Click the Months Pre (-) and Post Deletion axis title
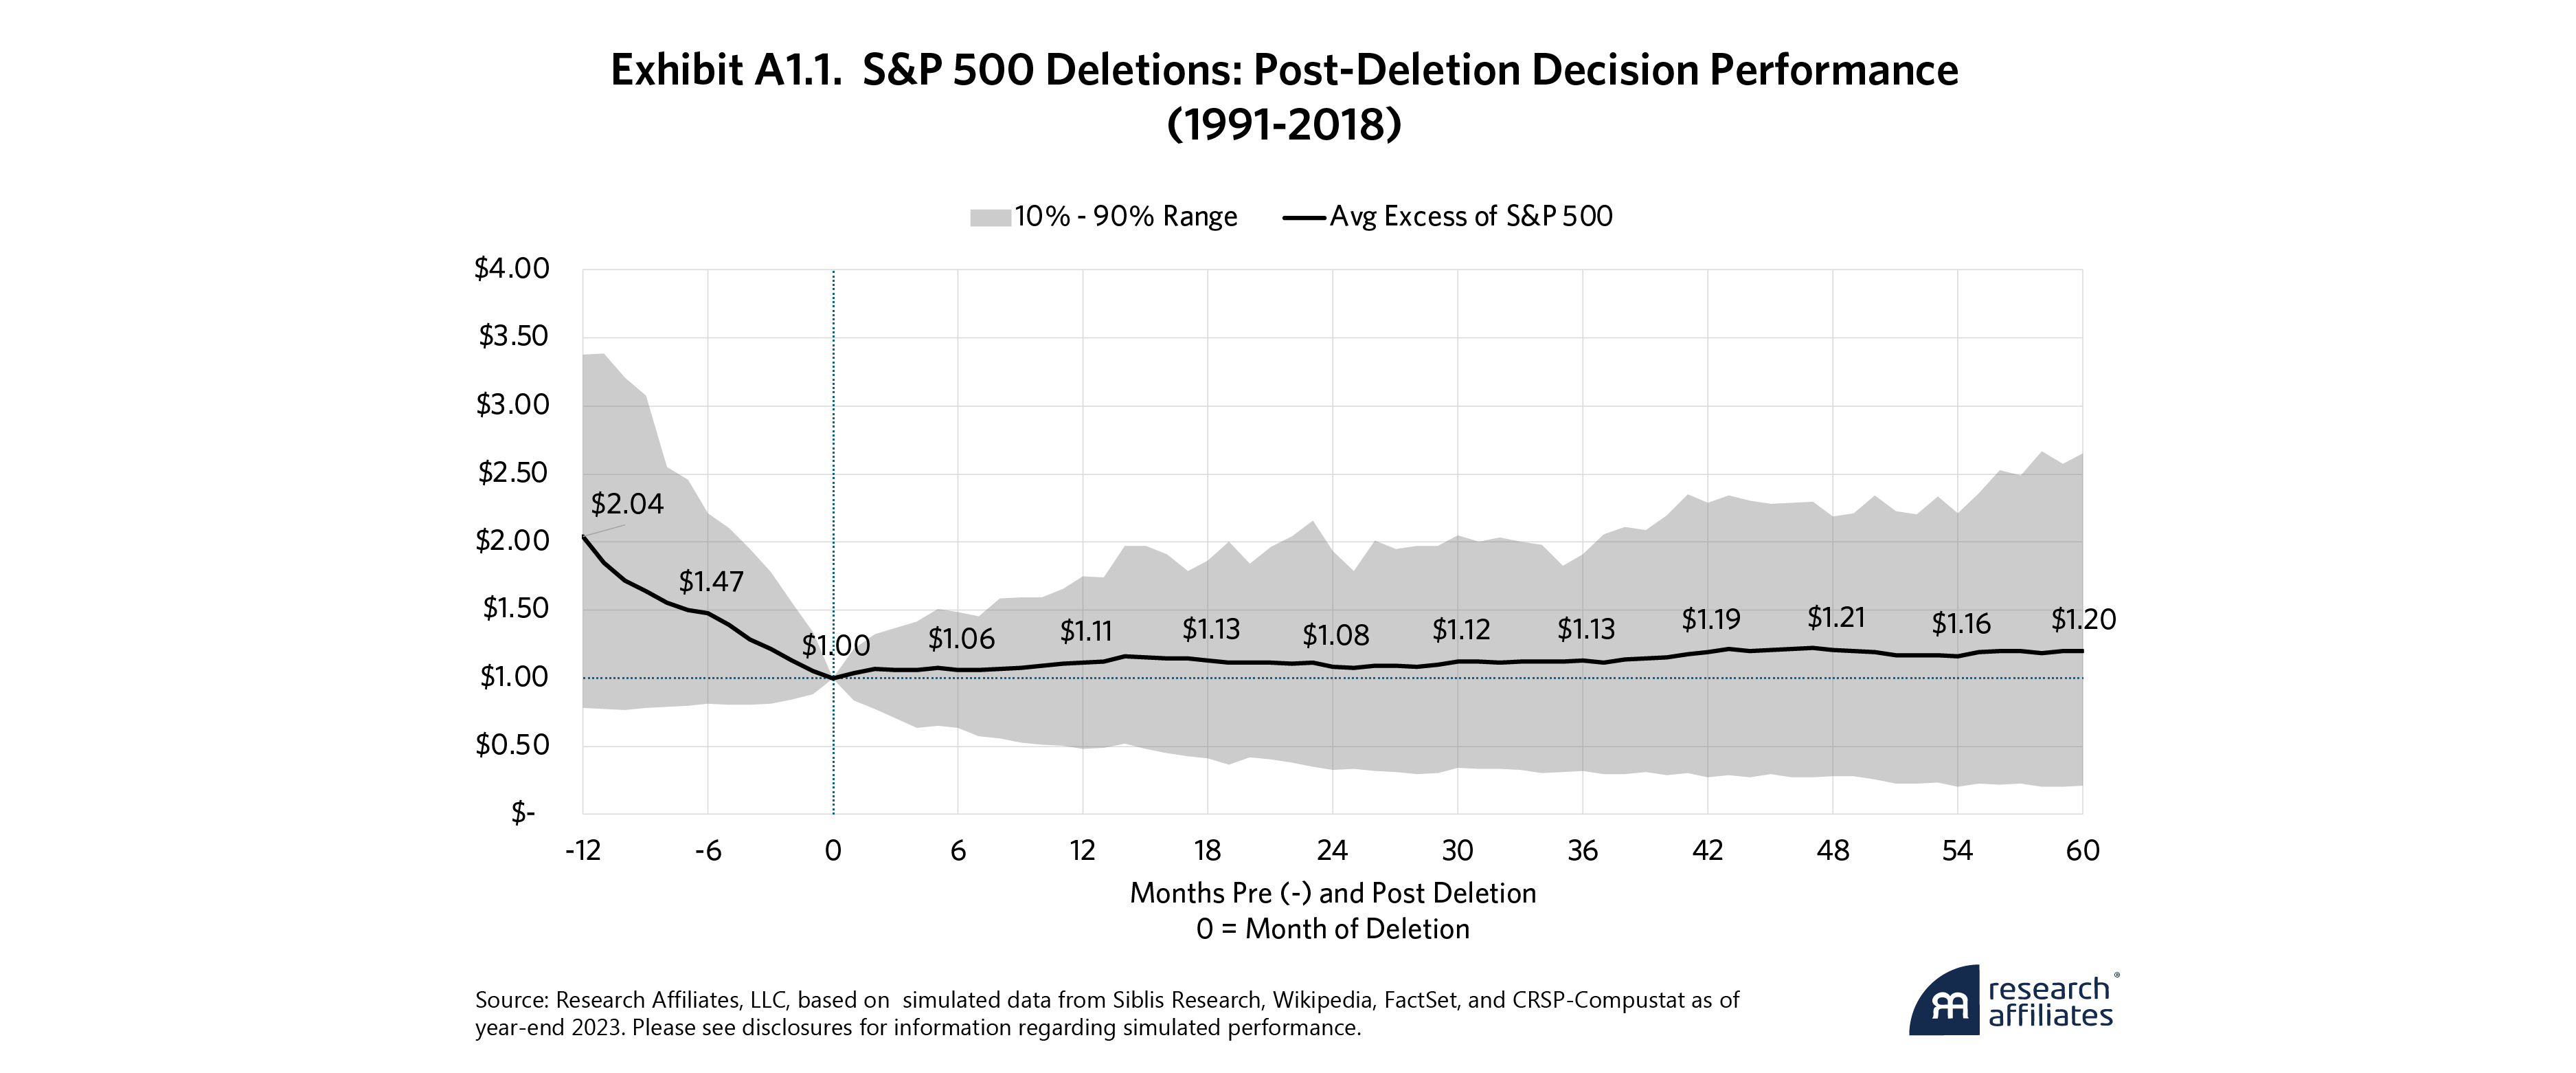 [1332, 893]
